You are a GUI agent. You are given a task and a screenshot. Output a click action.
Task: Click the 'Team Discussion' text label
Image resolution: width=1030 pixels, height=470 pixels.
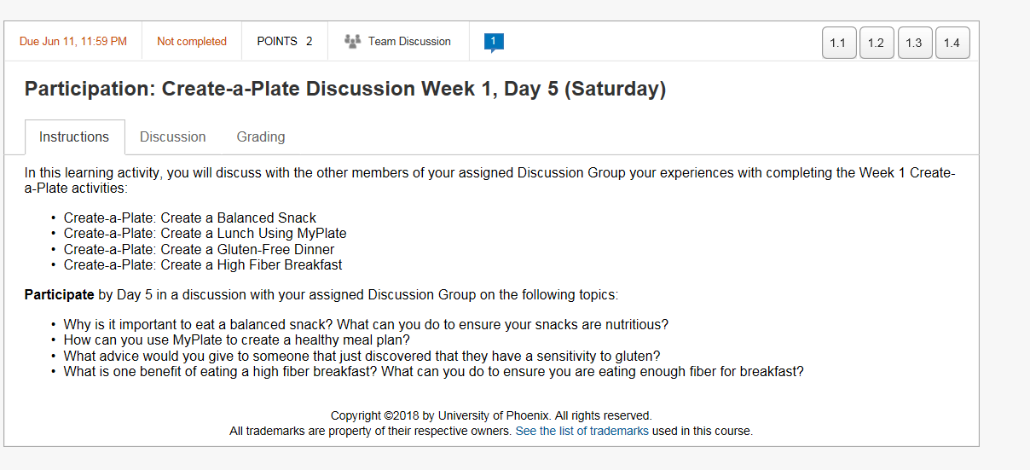pos(409,42)
